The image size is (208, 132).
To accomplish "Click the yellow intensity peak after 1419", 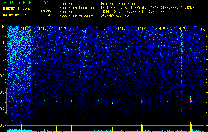I will click(x=191, y=126).
